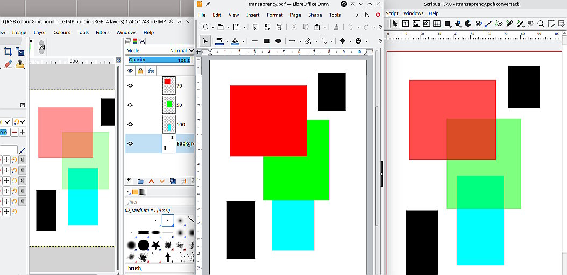567x275 pixels.
Task: Select the Text Frame tool in Scribus
Action: coord(406,24)
